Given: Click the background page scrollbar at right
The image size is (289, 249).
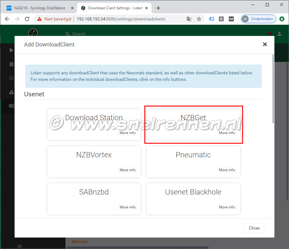Looking at the screenshot, I should tap(287, 132).
